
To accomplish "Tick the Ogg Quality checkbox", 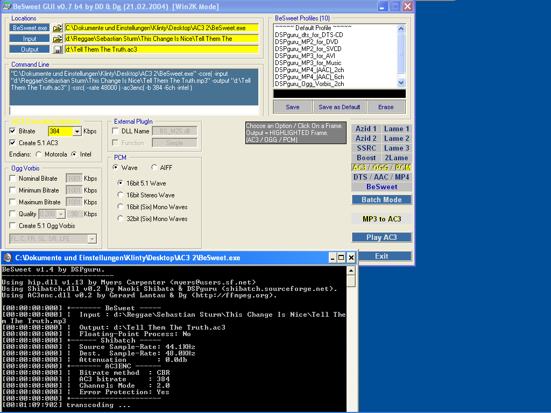I will 13,213.
